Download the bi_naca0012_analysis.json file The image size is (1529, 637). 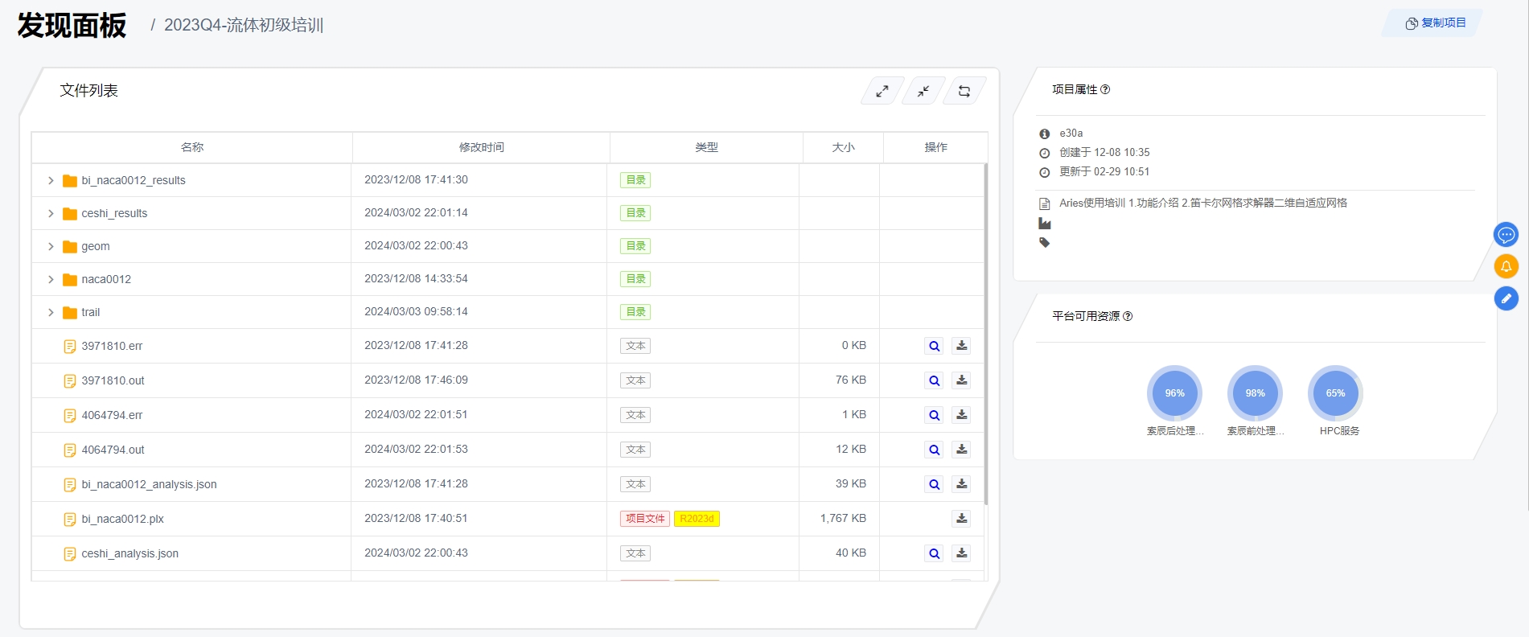click(961, 484)
